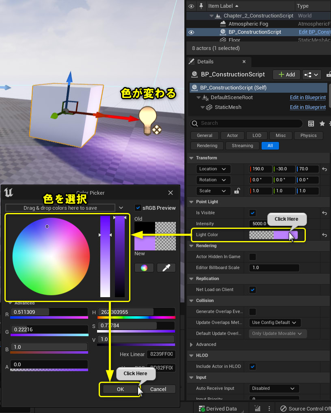Collapse the Transform section in Details
The width and height of the screenshot is (331, 413).
click(191, 158)
